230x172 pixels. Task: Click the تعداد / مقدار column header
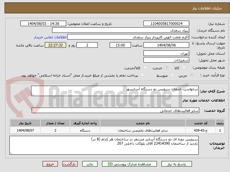click(x=55, y=123)
